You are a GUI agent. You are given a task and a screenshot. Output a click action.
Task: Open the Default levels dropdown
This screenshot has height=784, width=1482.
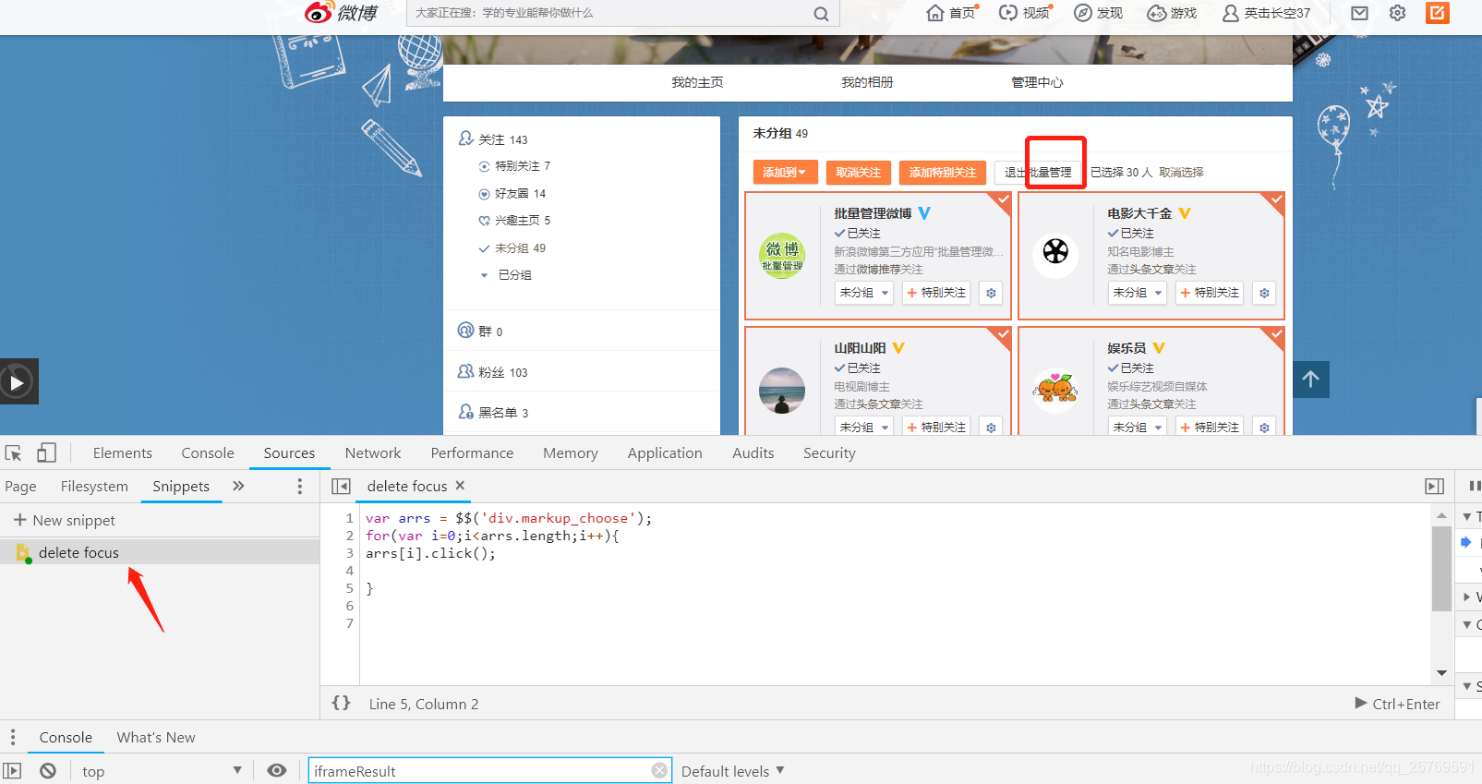pos(733,771)
